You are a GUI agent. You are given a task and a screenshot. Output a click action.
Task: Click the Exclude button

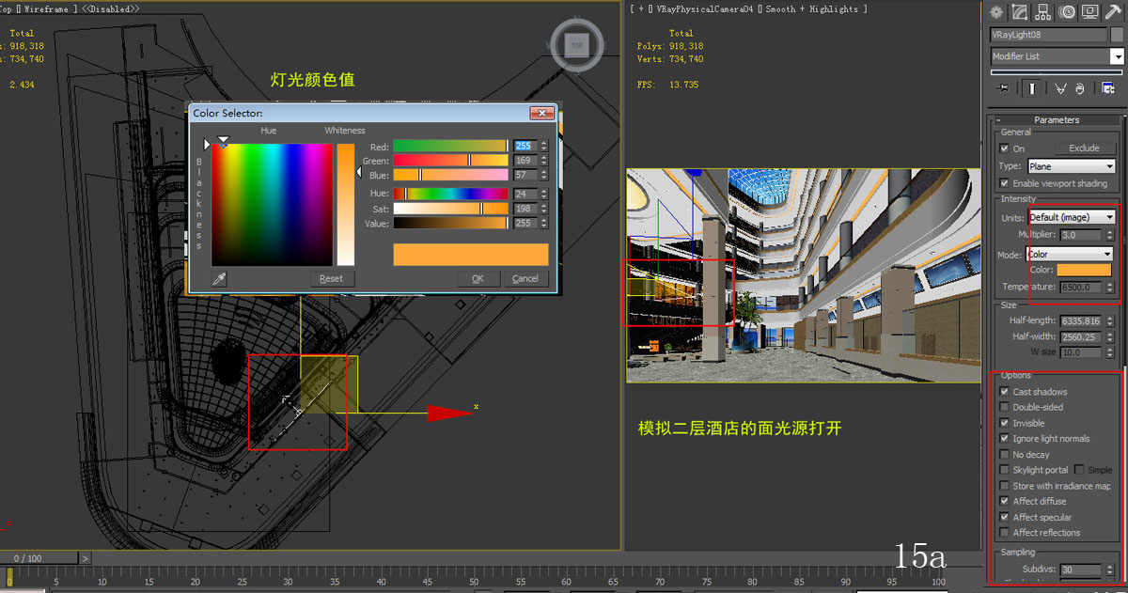1084,148
